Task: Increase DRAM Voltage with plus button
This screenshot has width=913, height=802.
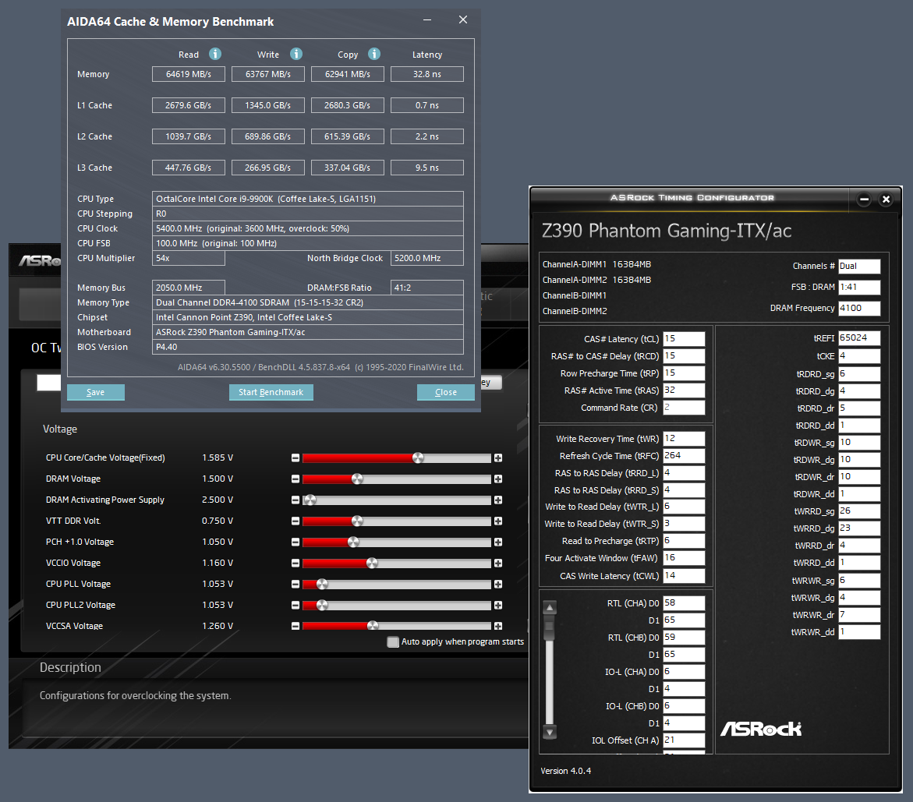Action: (498, 479)
